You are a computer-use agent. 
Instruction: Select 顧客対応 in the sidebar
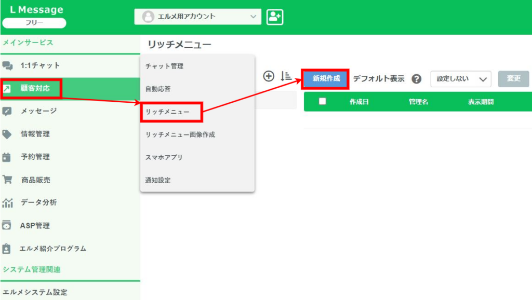coord(35,88)
